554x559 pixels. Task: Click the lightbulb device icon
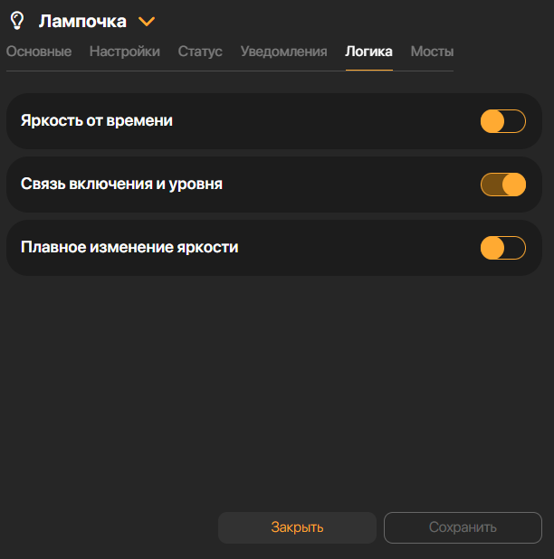pos(16,21)
